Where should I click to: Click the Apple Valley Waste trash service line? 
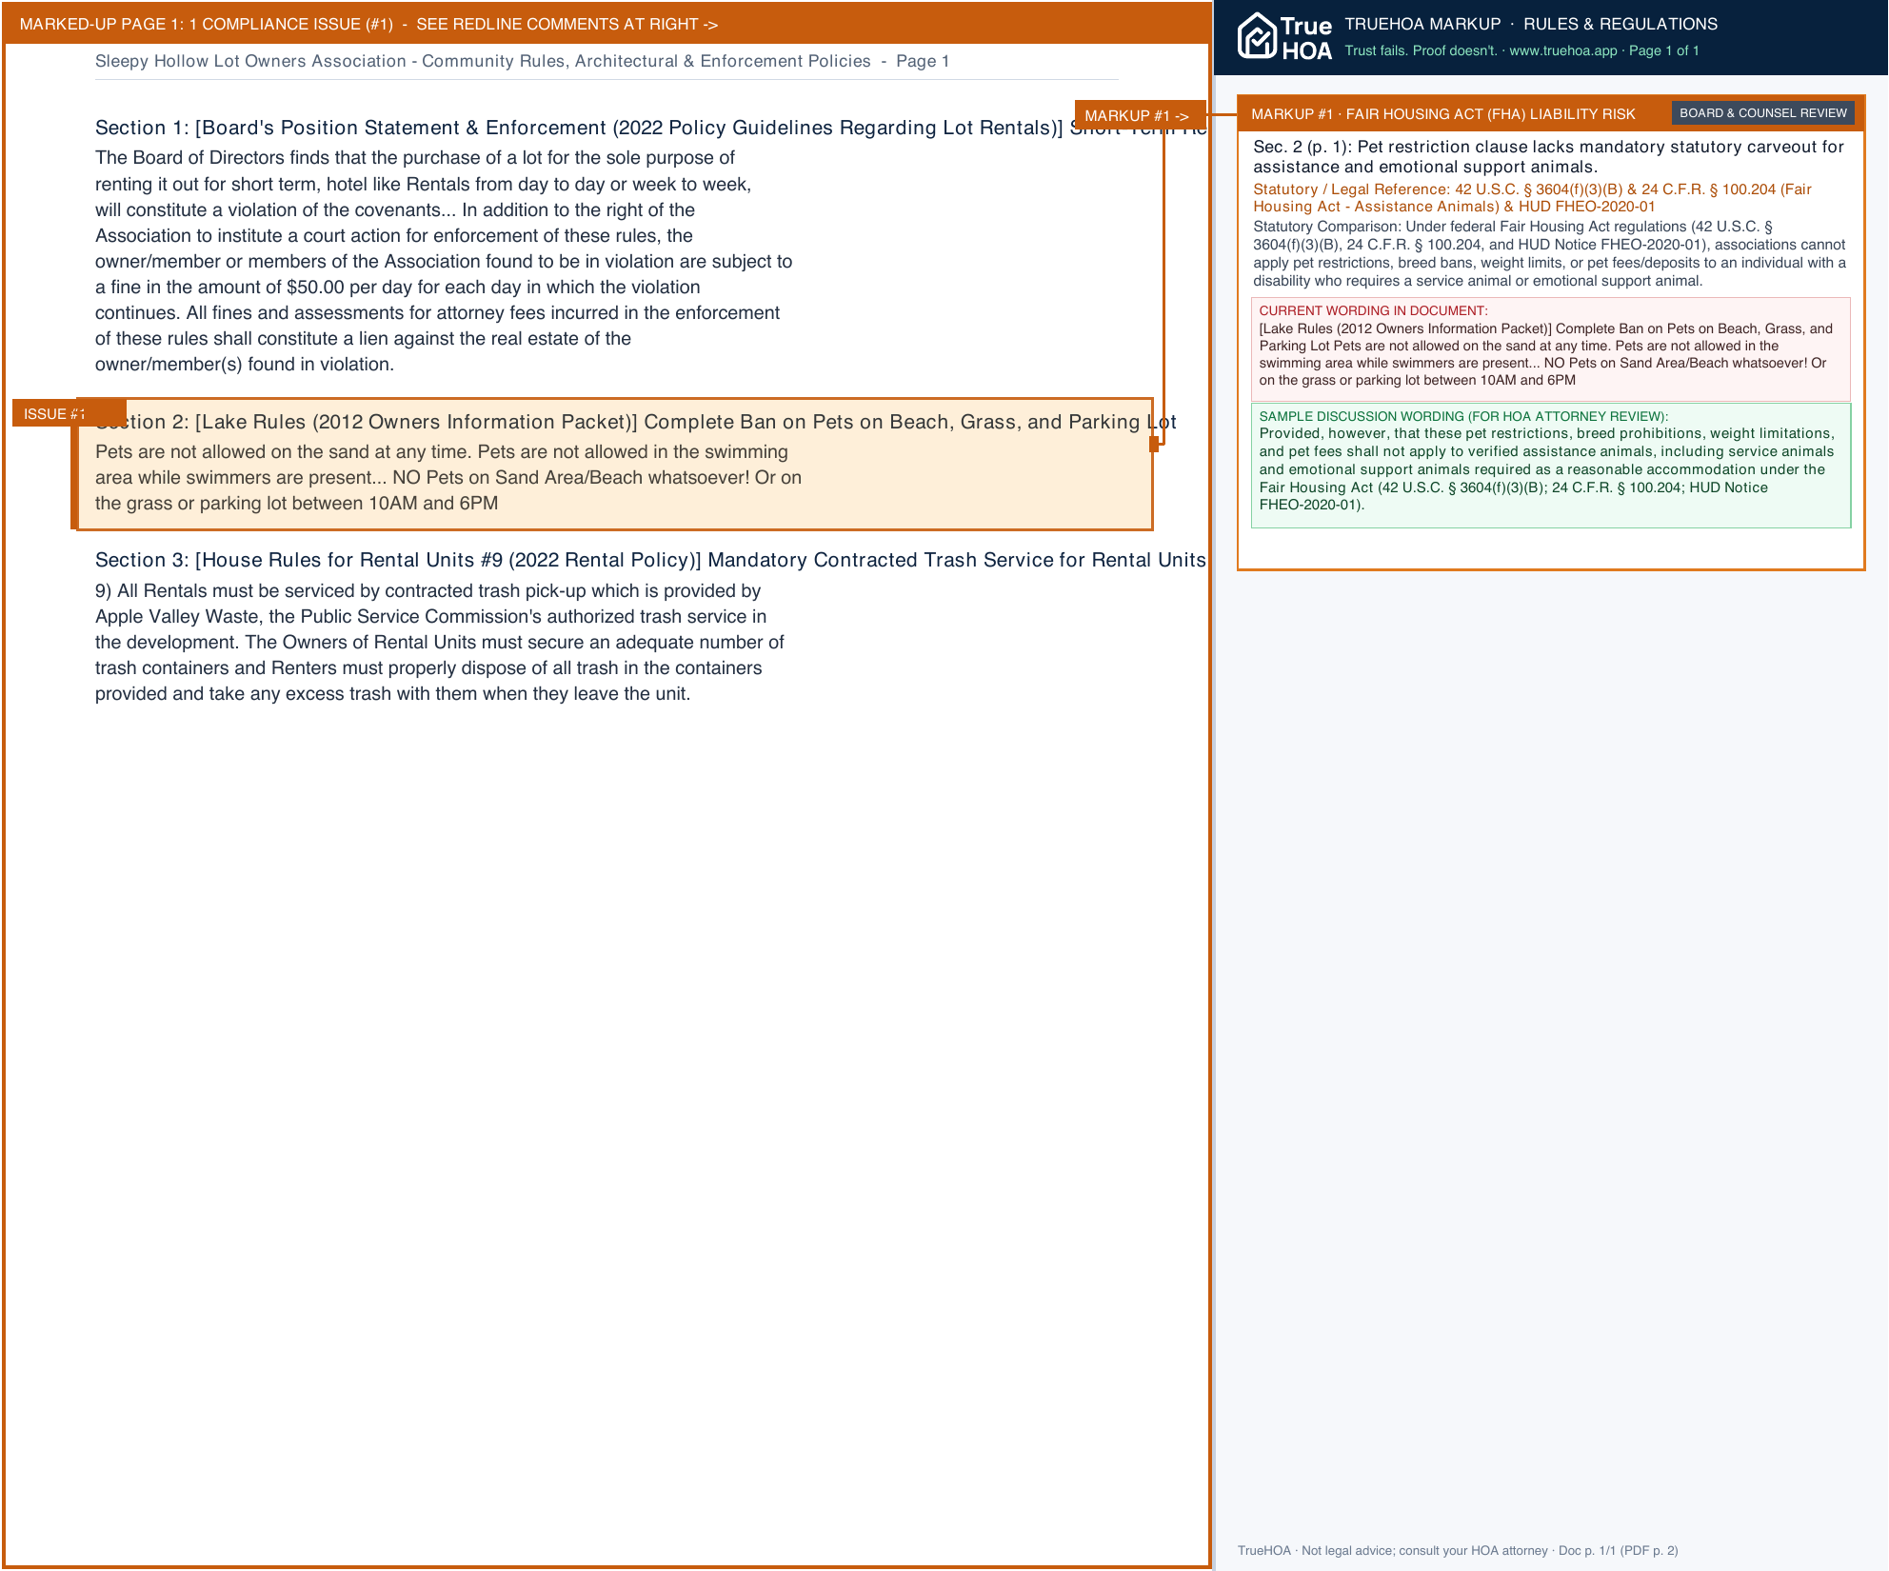tap(430, 616)
